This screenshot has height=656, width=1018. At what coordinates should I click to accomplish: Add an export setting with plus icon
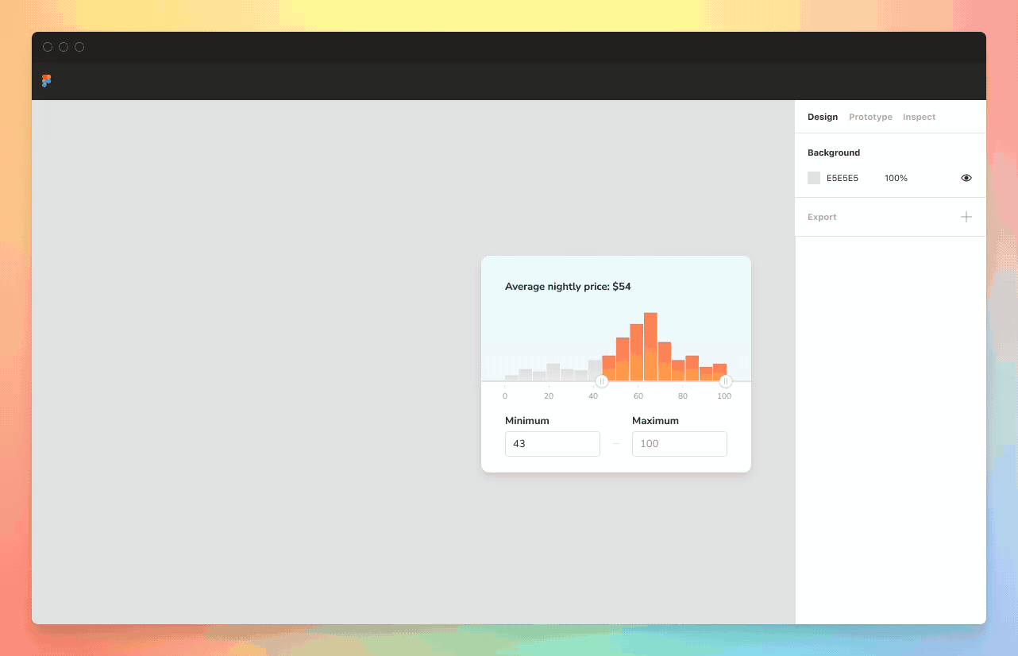click(x=966, y=217)
